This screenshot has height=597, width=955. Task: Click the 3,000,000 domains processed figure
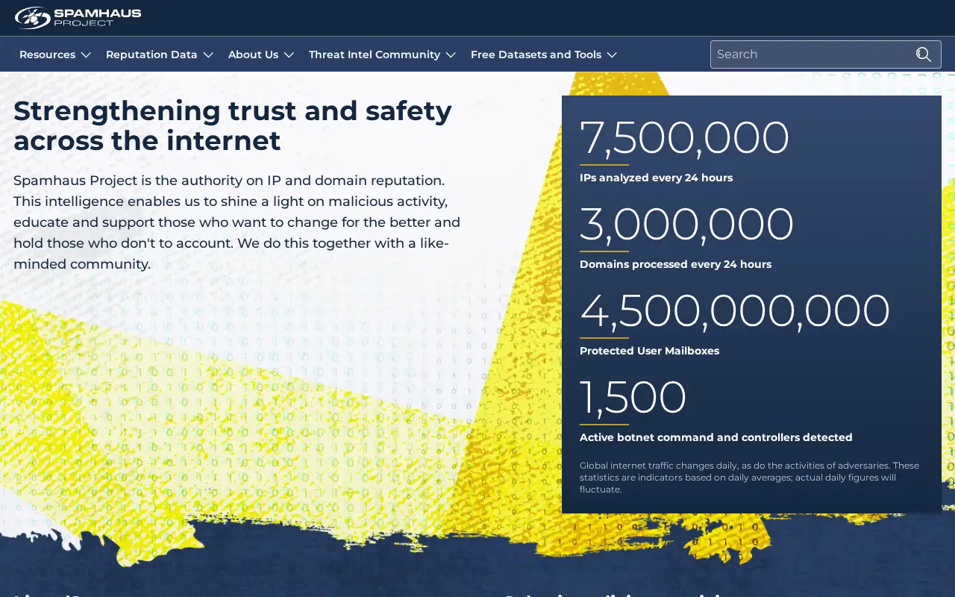point(686,224)
